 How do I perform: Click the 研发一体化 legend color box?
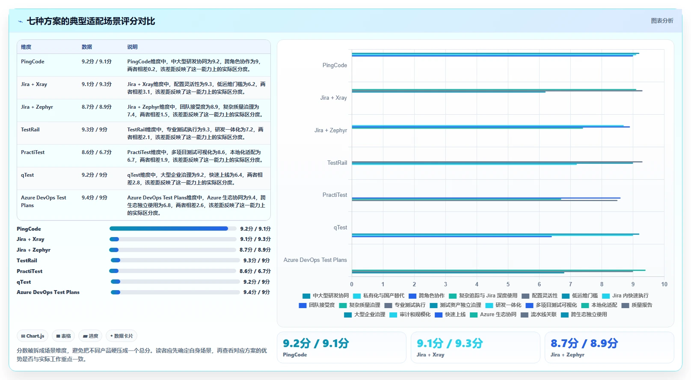[489, 306]
